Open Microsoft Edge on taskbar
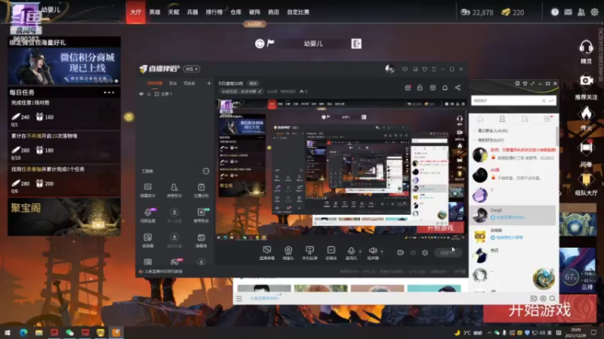The image size is (604, 339). tap(23, 332)
